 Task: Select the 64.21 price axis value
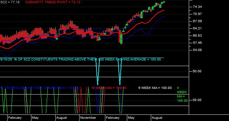(198, 28)
